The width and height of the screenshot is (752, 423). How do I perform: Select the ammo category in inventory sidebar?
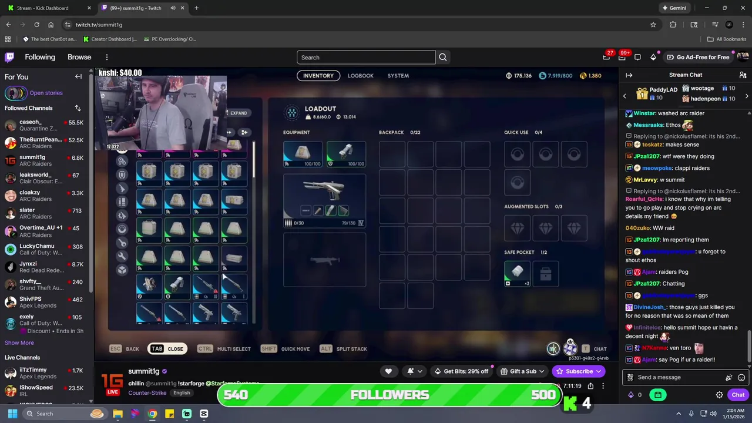[x=122, y=202]
